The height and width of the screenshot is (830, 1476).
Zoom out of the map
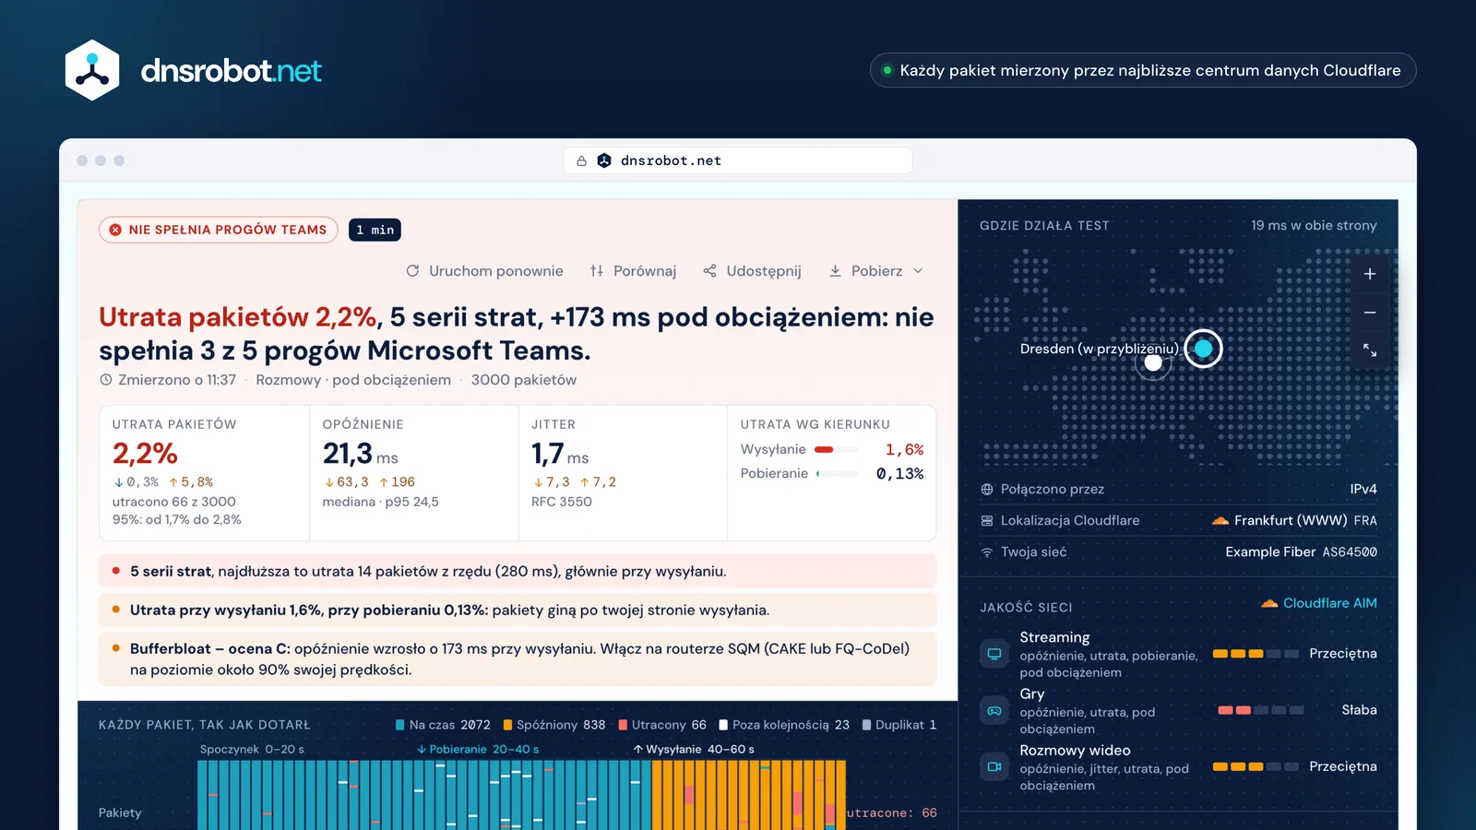1370,313
